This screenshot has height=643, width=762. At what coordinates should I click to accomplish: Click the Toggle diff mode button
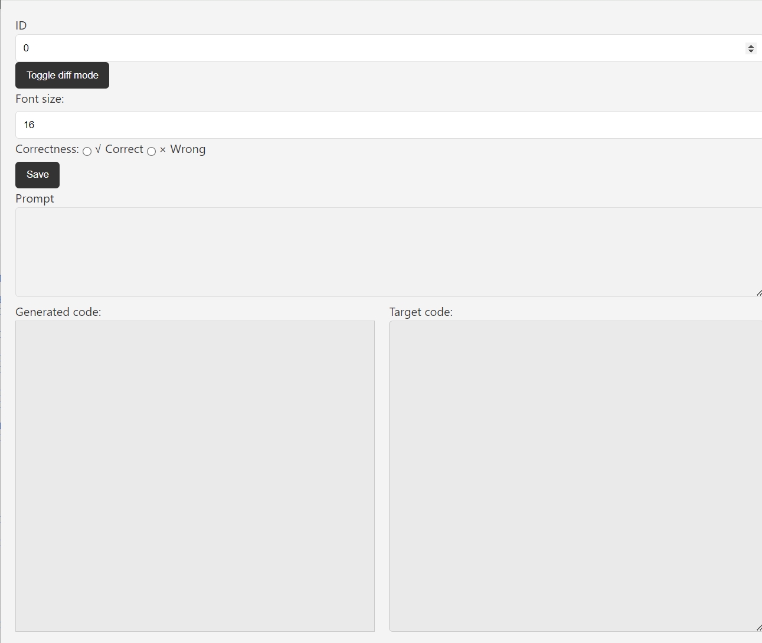(62, 75)
